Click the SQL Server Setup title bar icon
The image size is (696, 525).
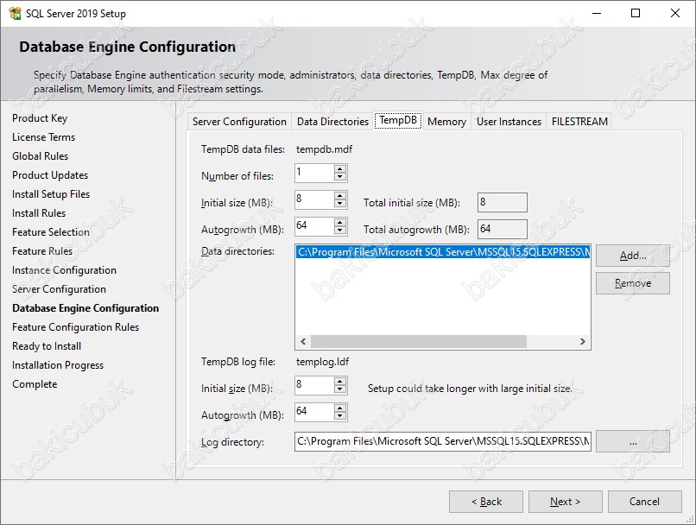click(x=15, y=13)
